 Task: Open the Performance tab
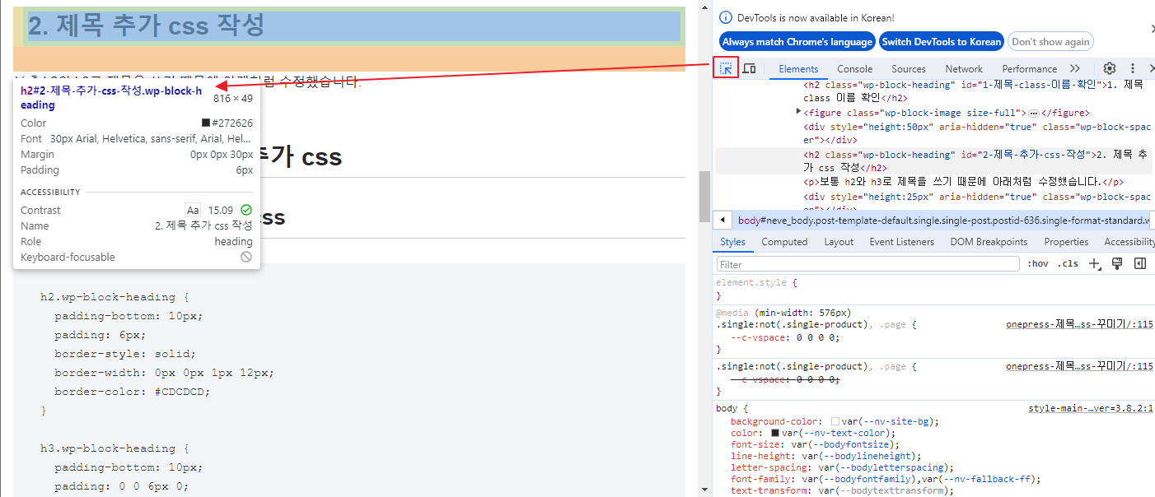coord(1029,69)
